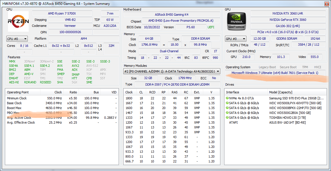Click the AMD Ryzen 7 5700X name field
This screenshot has height=171, width=331.
(62, 13)
